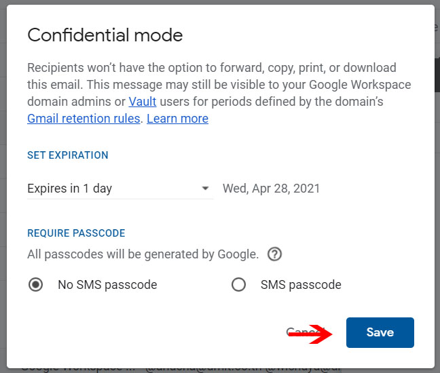Click the Wed, Apr 28, 2021 expiration date
440x373 pixels.
click(x=272, y=189)
